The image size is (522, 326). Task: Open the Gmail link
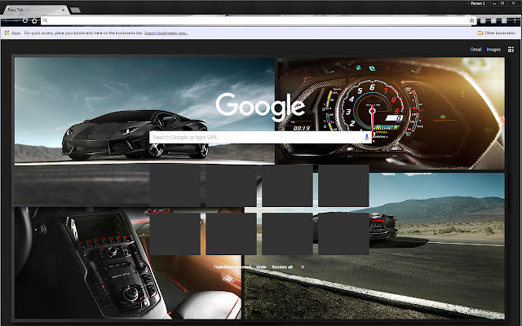click(x=476, y=49)
